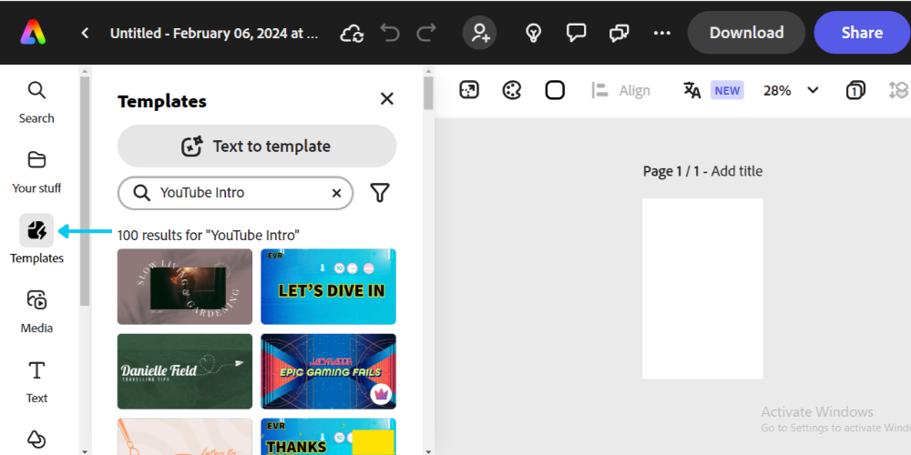The image size is (911, 455).
Task: Open the chat bubbles icon
Action: coord(619,33)
